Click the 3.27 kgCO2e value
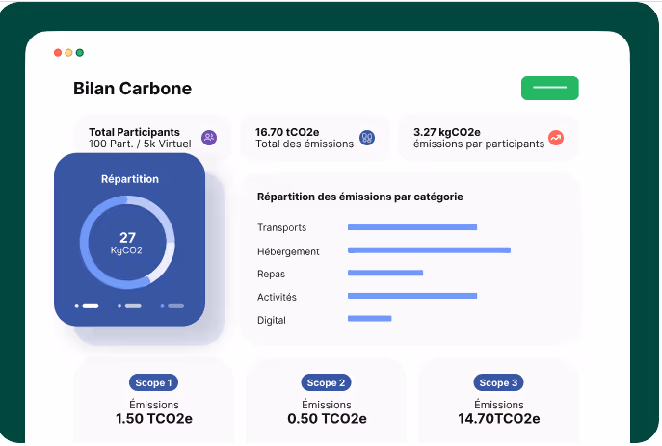The height and width of the screenshot is (446, 662). point(447,132)
